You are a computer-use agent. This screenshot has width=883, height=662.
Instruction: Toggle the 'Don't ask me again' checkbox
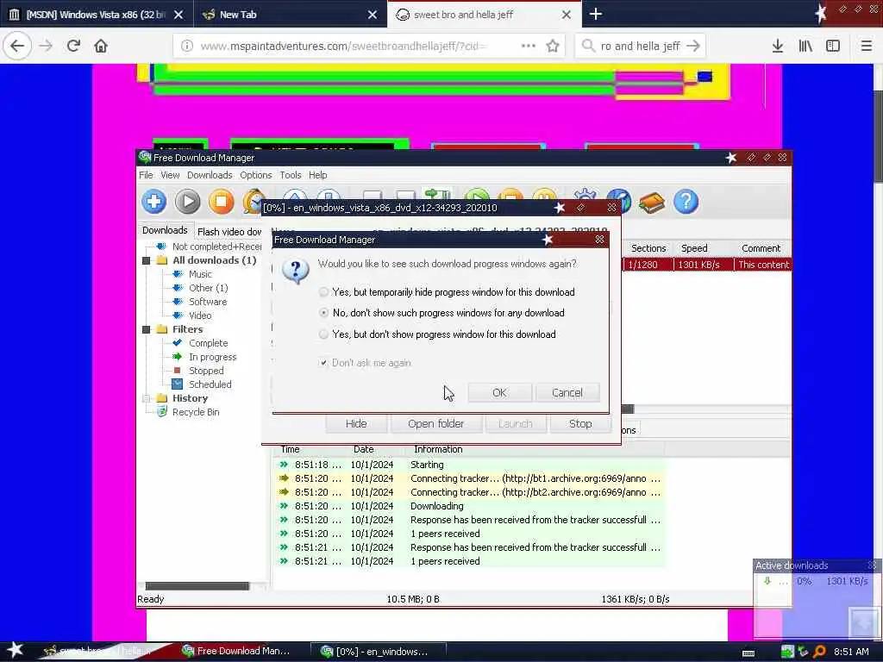click(323, 363)
